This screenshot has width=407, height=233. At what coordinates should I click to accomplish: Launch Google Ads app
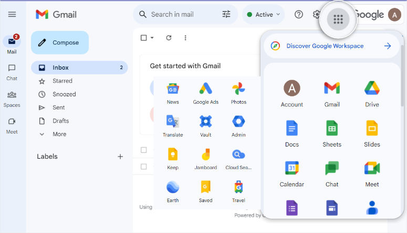pyautogui.click(x=205, y=93)
